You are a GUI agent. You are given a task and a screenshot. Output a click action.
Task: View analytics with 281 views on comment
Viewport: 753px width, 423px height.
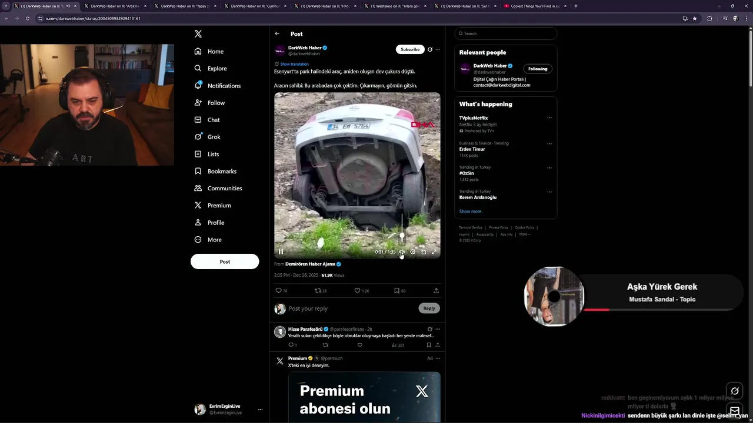point(398,345)
